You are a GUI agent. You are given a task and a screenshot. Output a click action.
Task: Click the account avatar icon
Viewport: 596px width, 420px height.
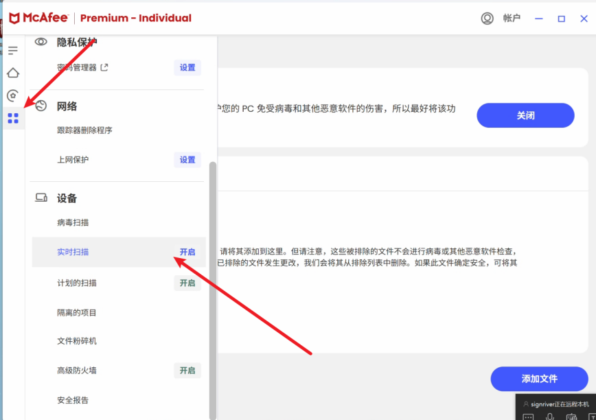pos(487,19)
